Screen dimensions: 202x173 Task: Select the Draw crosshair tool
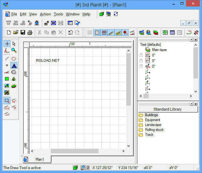click(x=7, y=44)
